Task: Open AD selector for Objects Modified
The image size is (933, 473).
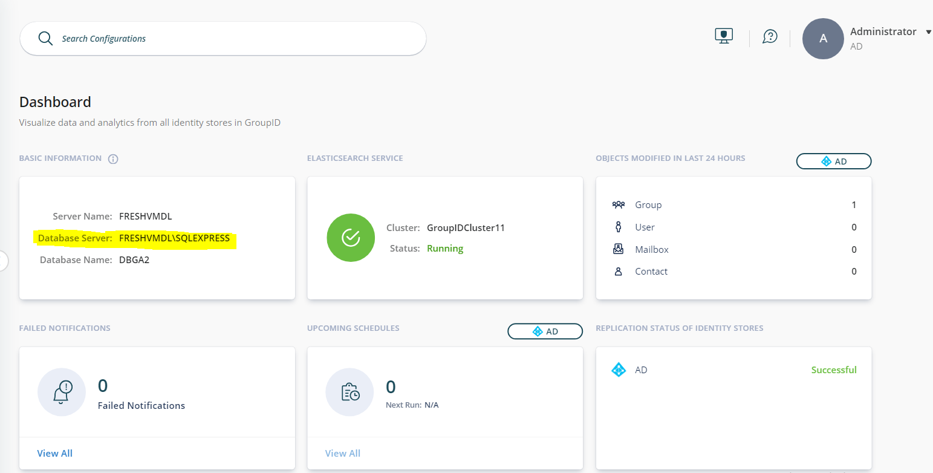Action: (833, 161)
